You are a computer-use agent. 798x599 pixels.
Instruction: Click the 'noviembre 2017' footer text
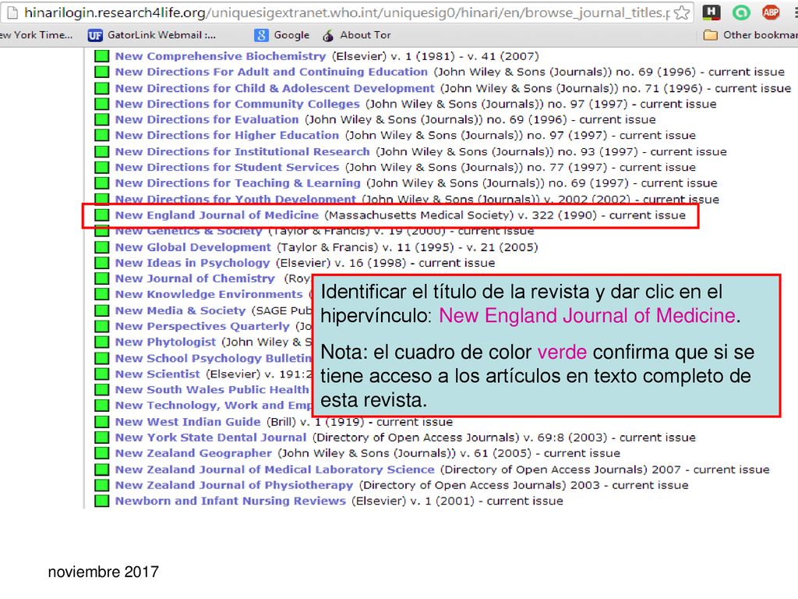pos(104,572)
